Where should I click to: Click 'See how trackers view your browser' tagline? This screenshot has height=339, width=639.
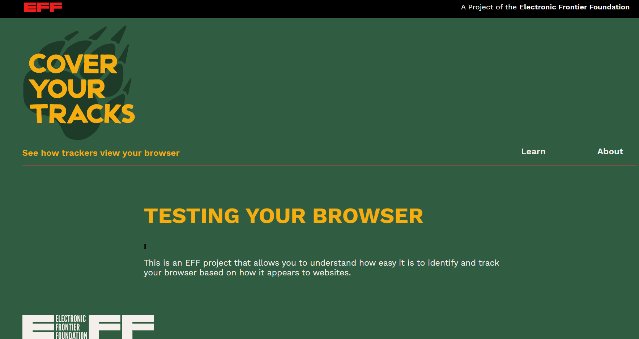pyautogui.click(x=101, y=153)
